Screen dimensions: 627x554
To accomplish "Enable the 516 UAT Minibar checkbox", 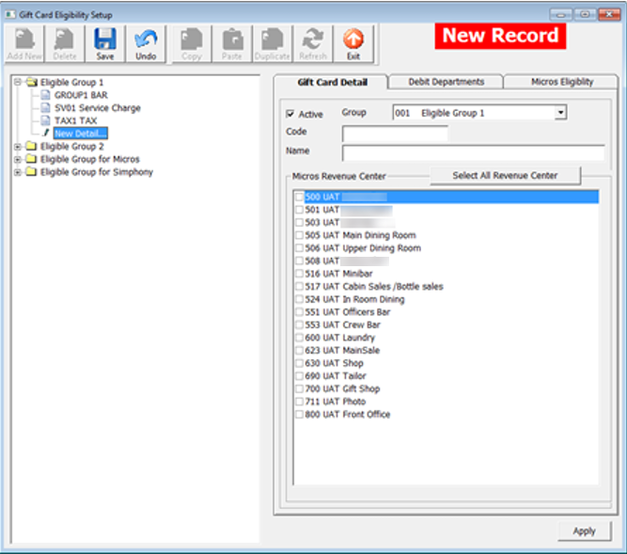I will point(299,274).
